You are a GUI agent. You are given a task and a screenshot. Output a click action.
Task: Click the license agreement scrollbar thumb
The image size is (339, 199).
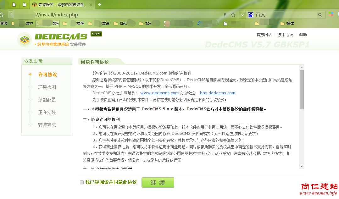click(302, 90)
